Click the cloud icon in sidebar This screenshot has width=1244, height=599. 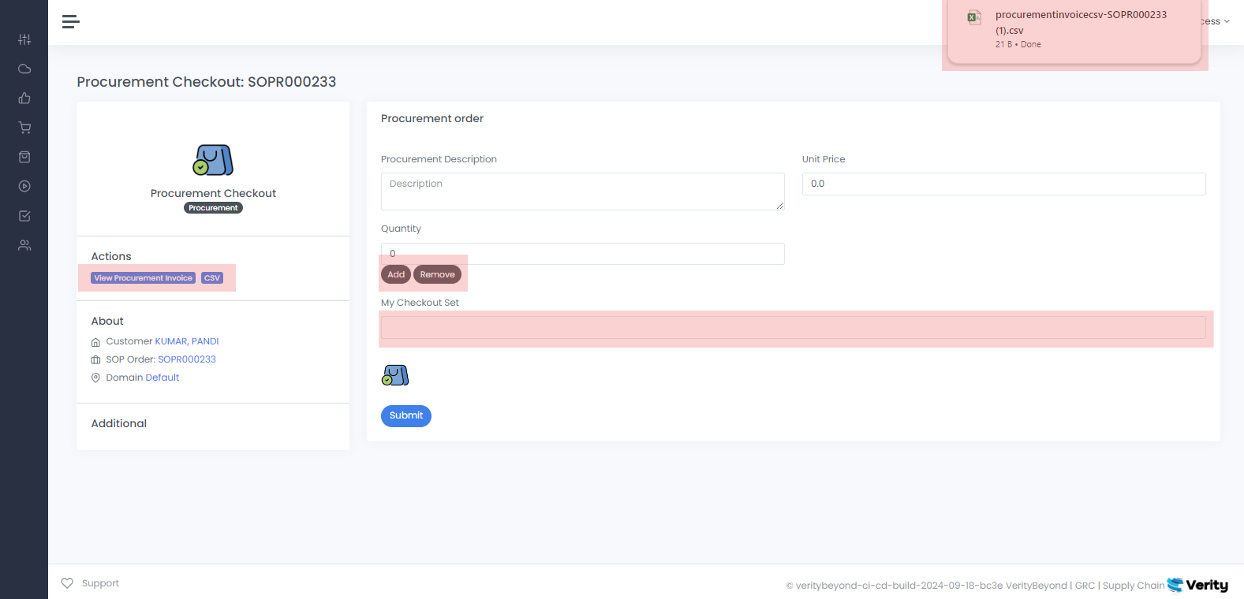[x=24, y=69]
